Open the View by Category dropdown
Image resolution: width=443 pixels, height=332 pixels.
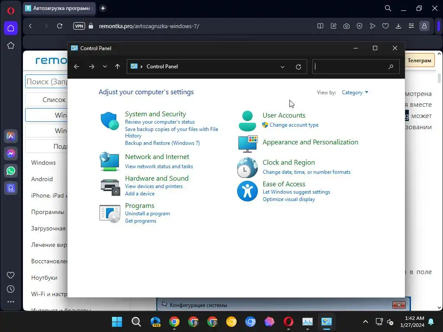[355, 93]
